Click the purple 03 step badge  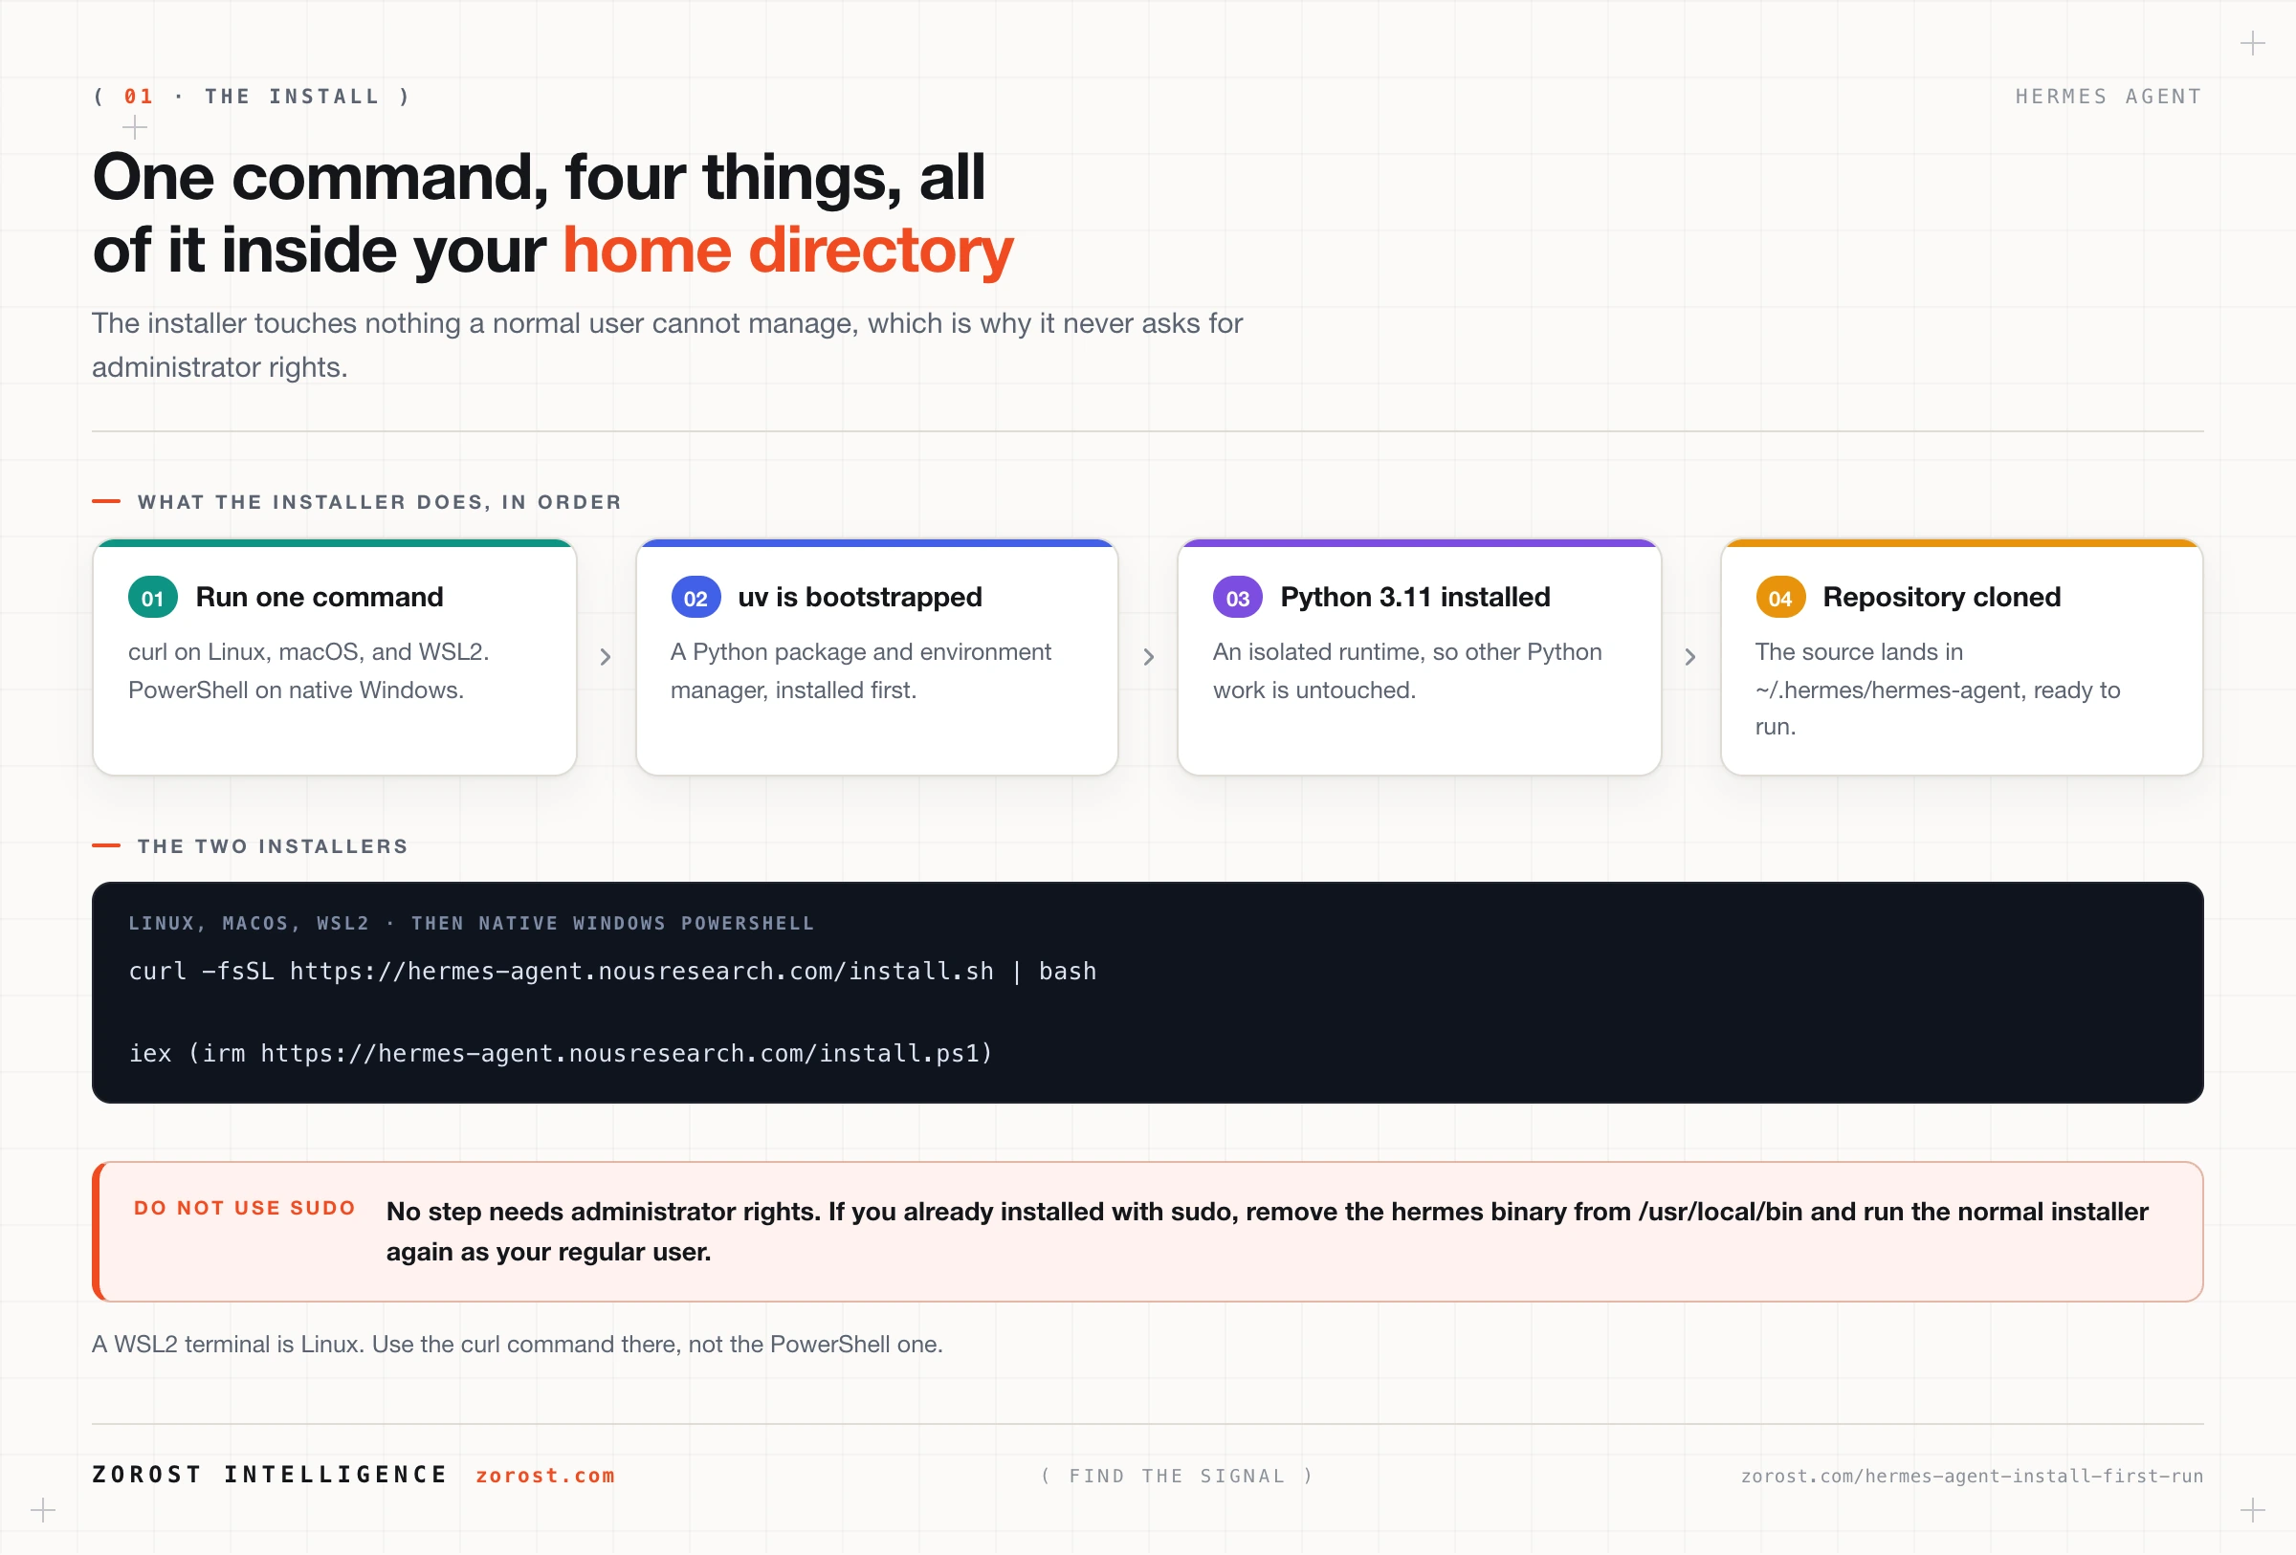1237,598
